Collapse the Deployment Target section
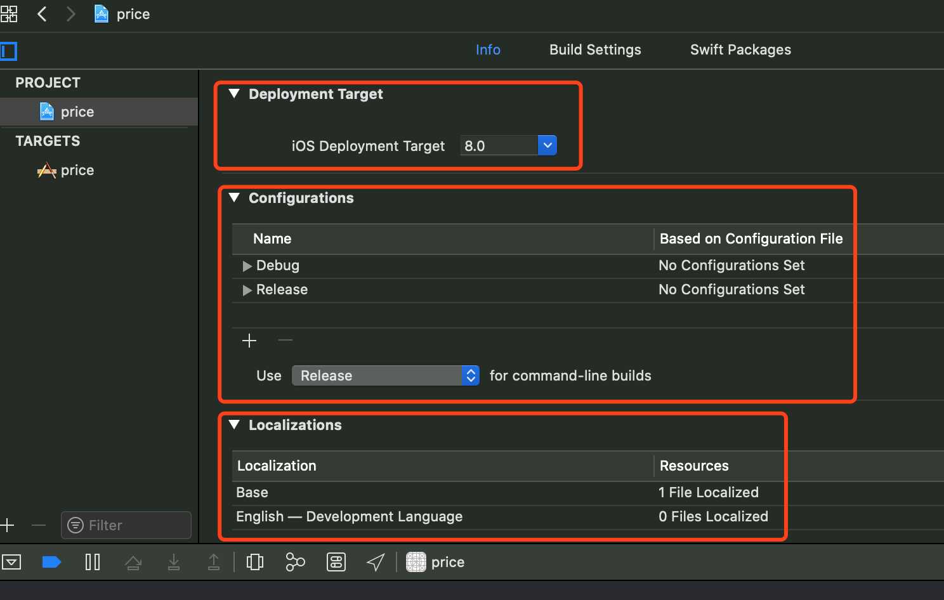This screenshot has height=600, width=944. [234, 94]
